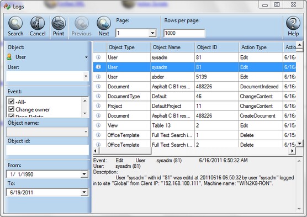The width and height of the screenshot is (307, 217).
Task: Click the Cancel toolbar icon
Action: coord(38,23)
